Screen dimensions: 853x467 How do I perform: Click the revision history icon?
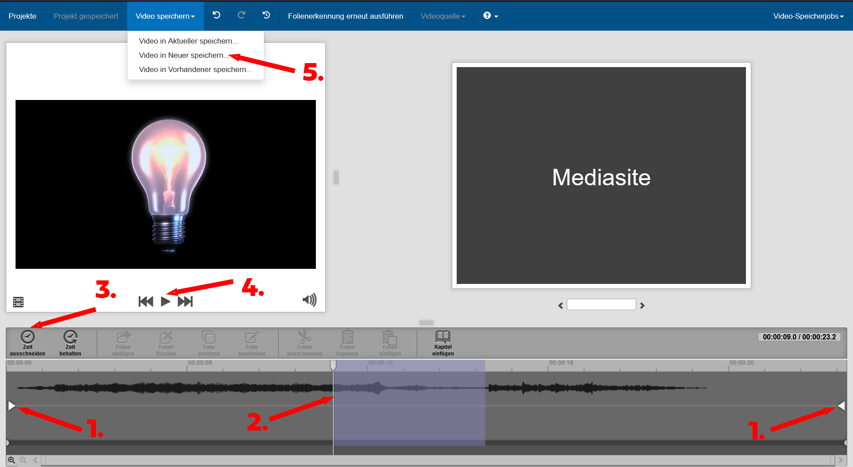pos(266,15)
